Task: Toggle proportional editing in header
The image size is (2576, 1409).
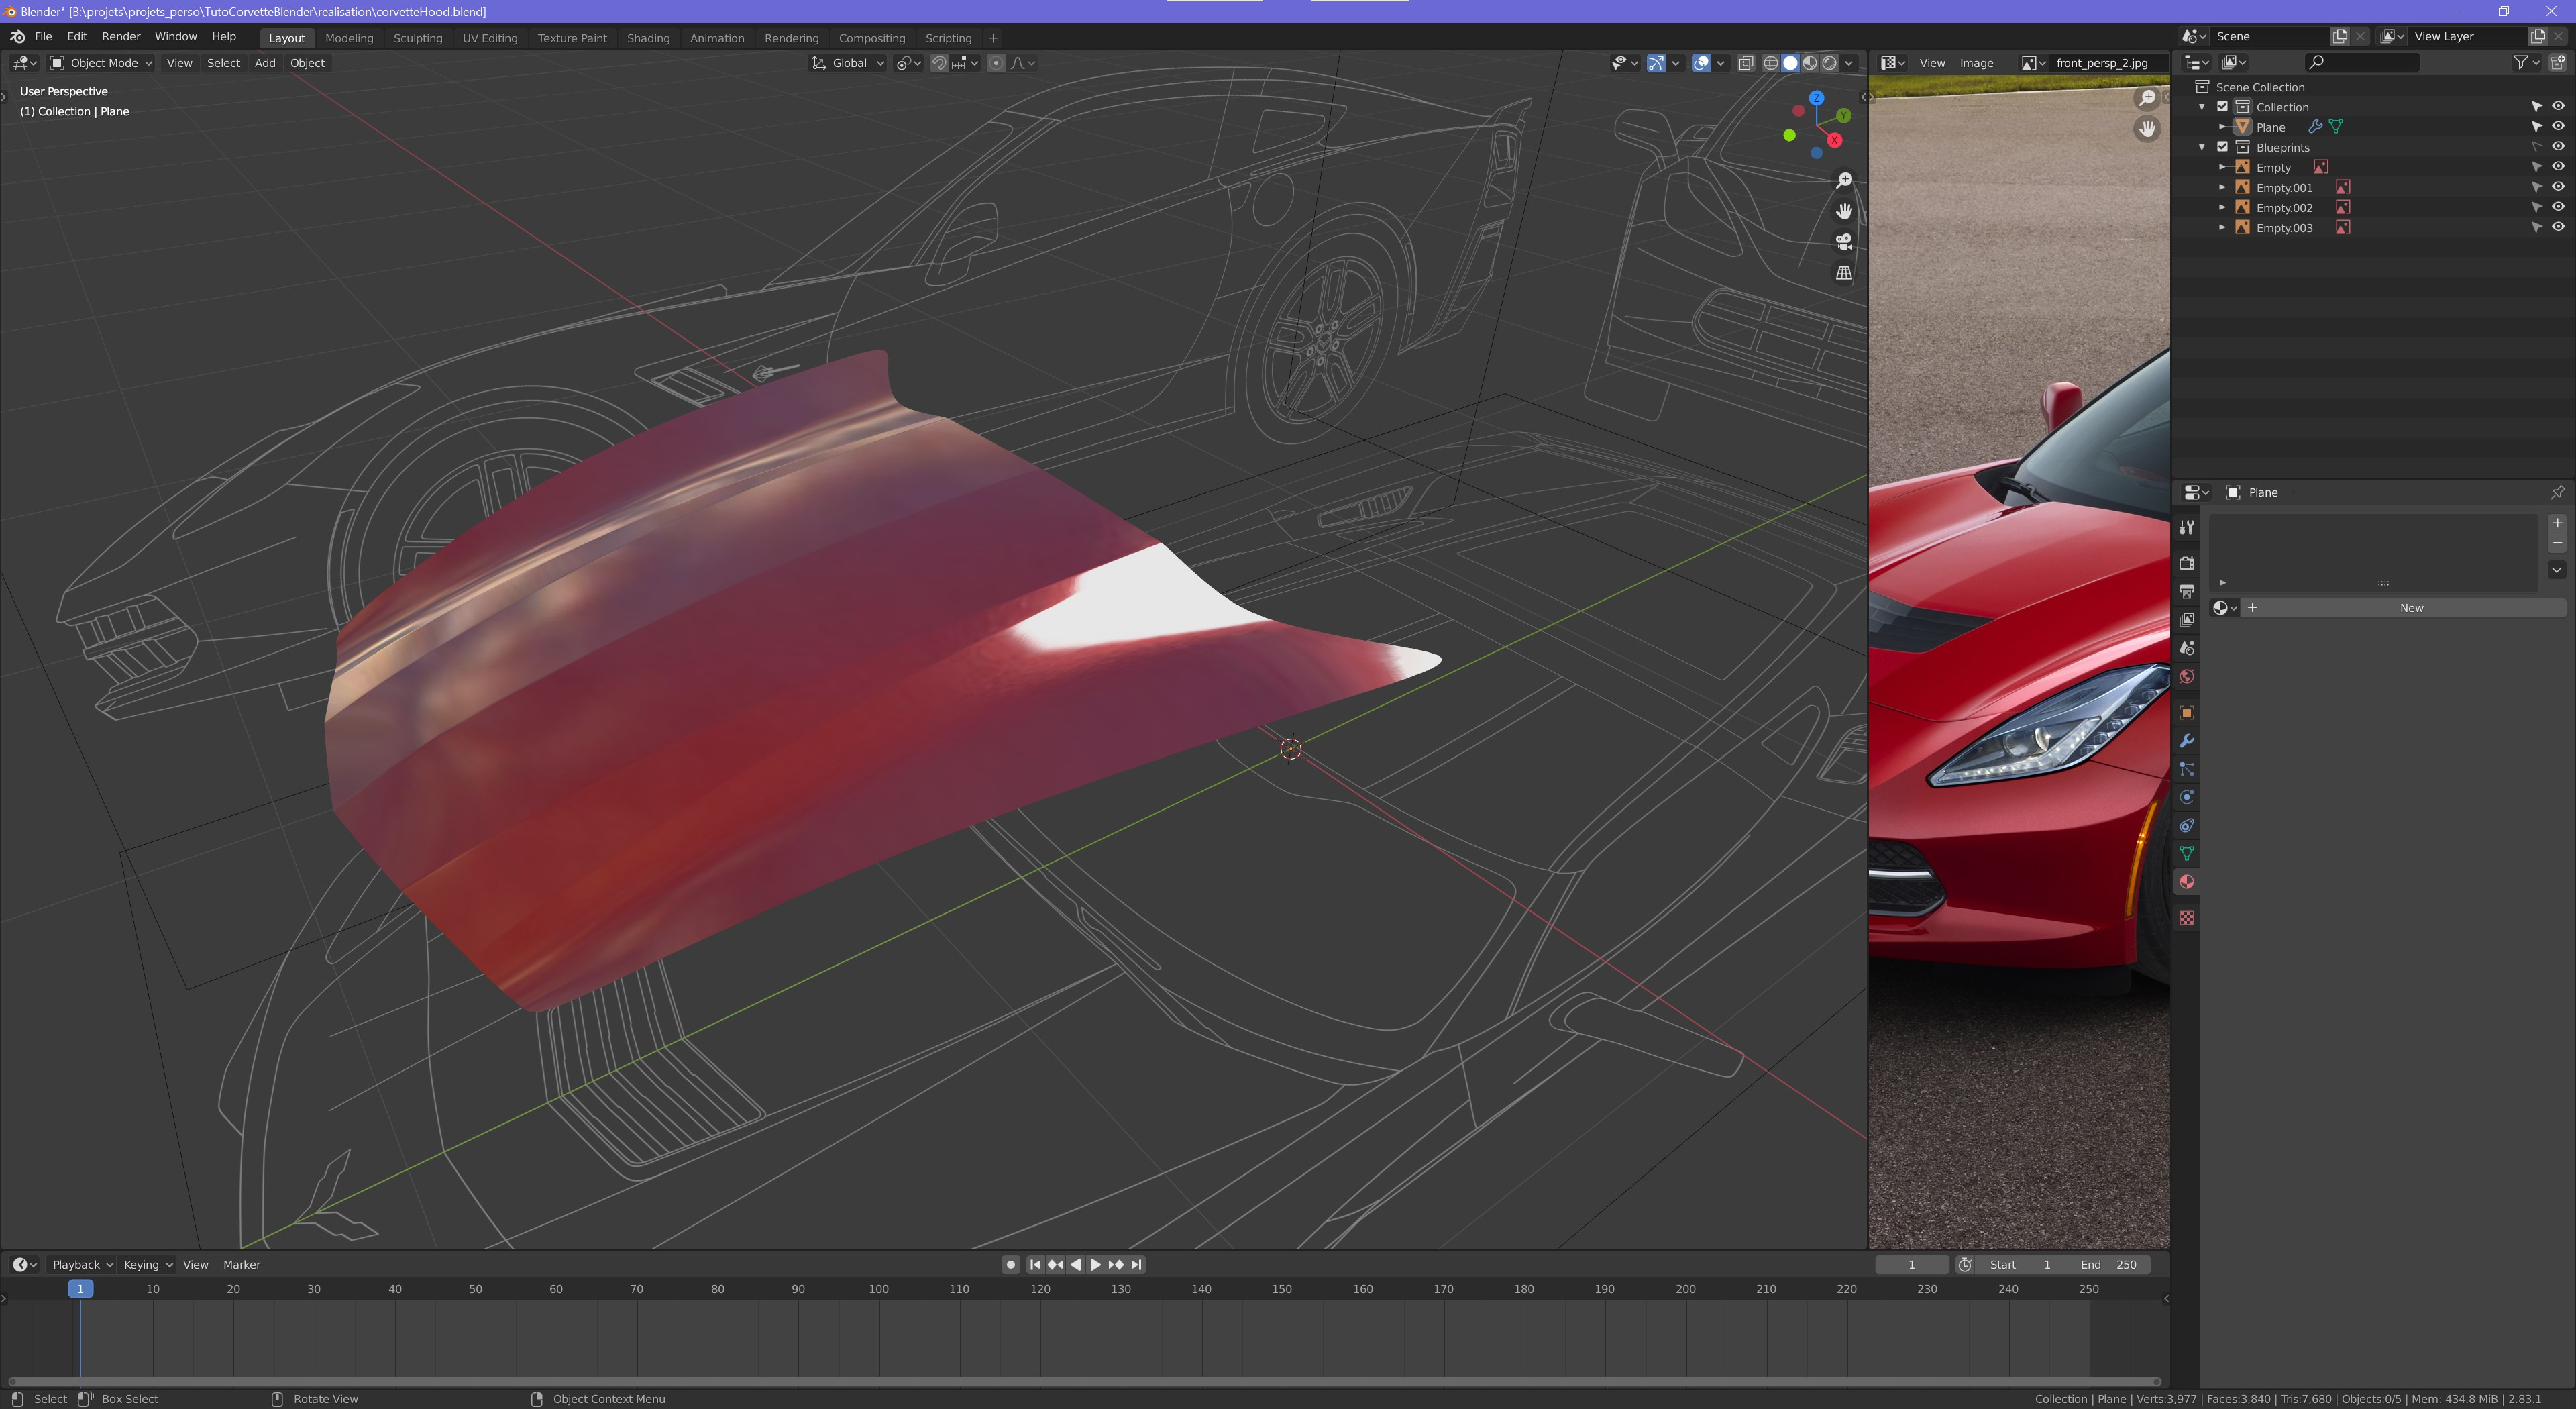Action: point(996,63)
